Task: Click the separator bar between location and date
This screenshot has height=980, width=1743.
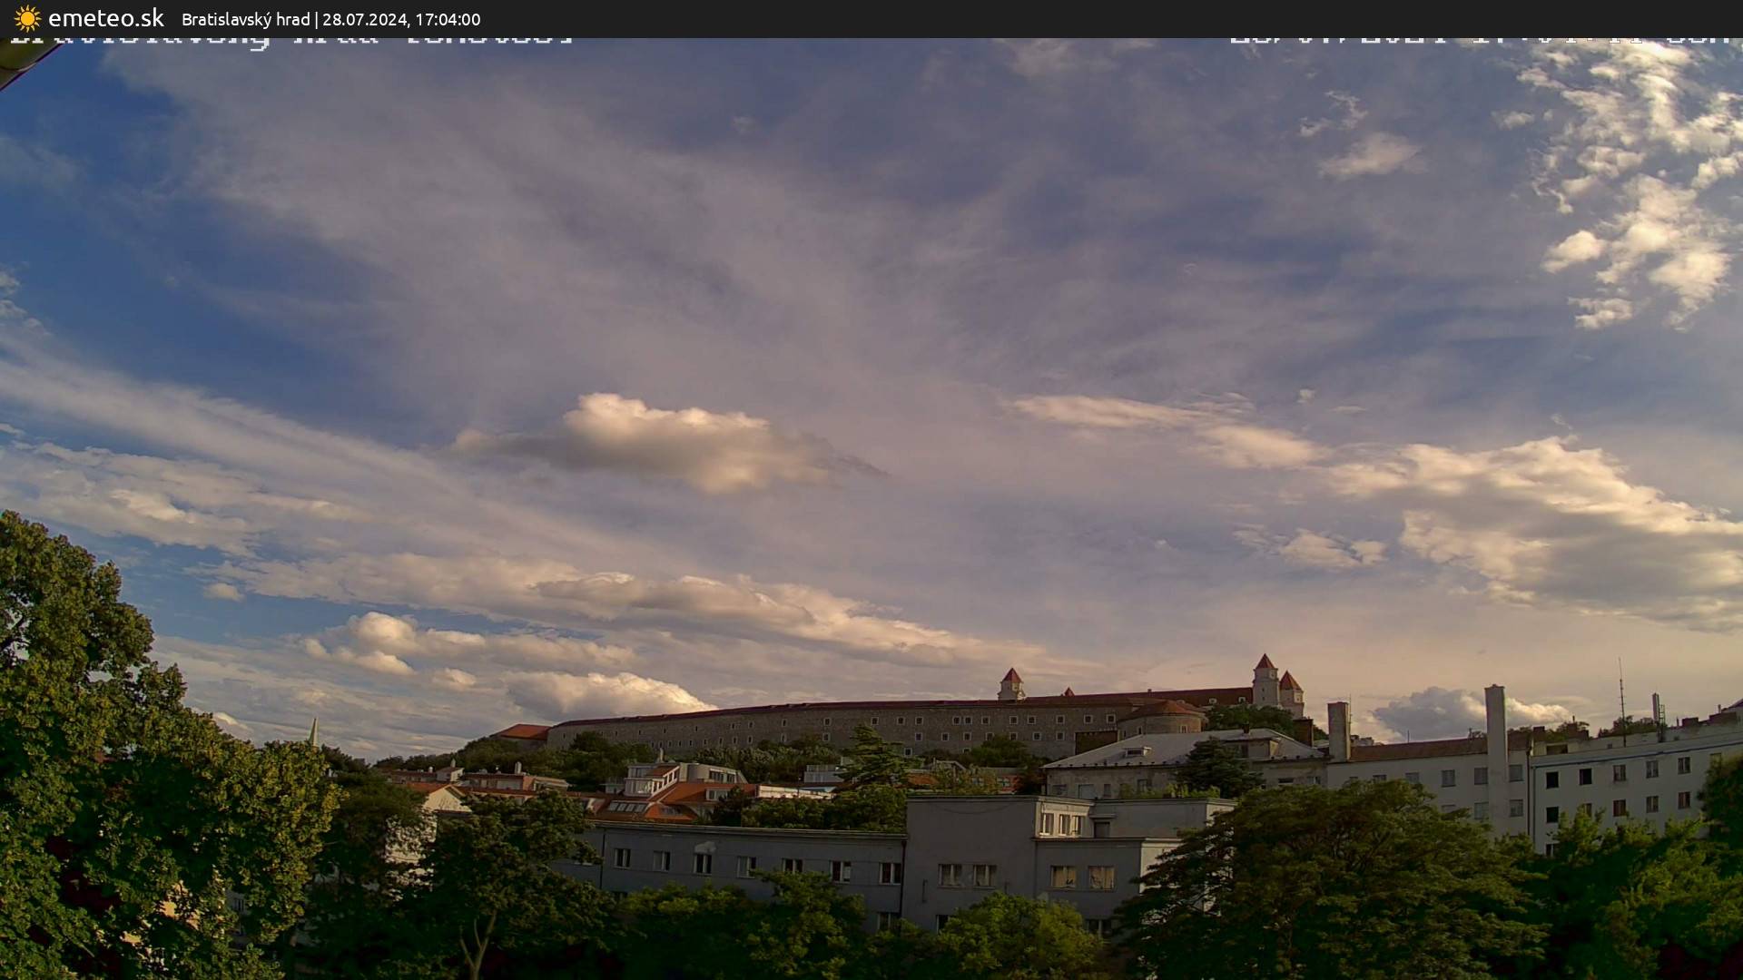Action: 318,19
